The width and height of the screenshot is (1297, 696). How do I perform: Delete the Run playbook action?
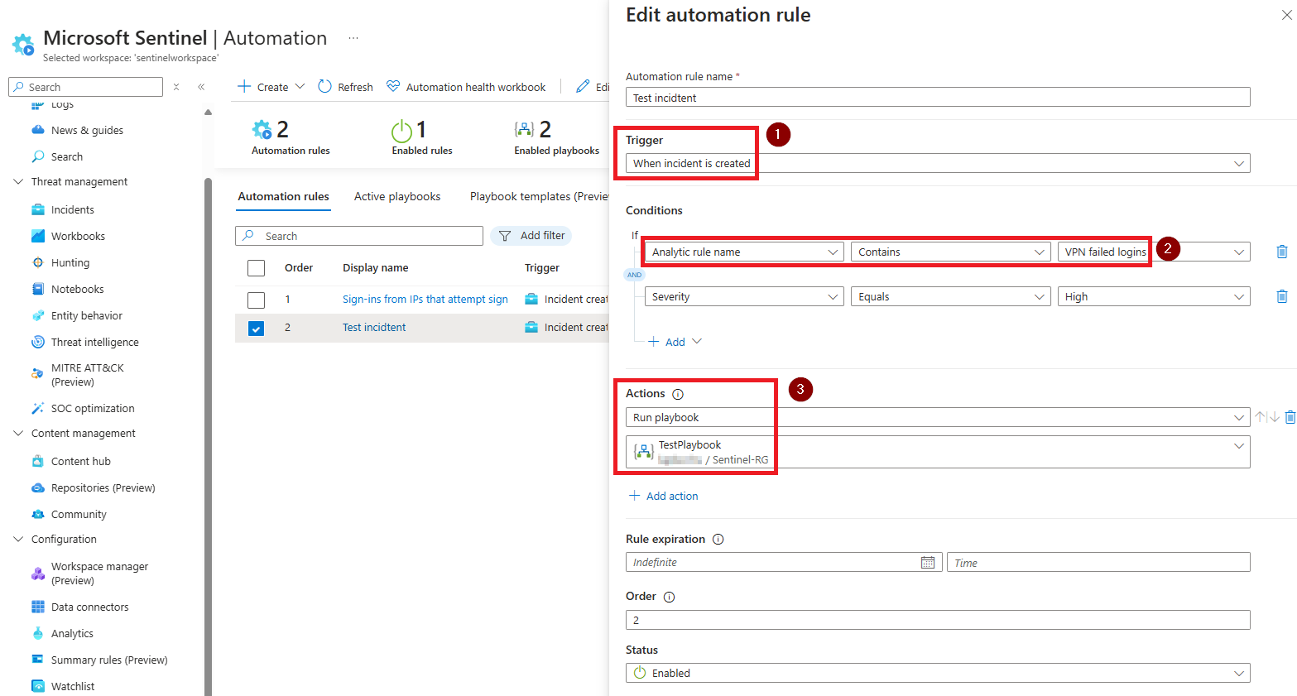(x=1290, y=417)
